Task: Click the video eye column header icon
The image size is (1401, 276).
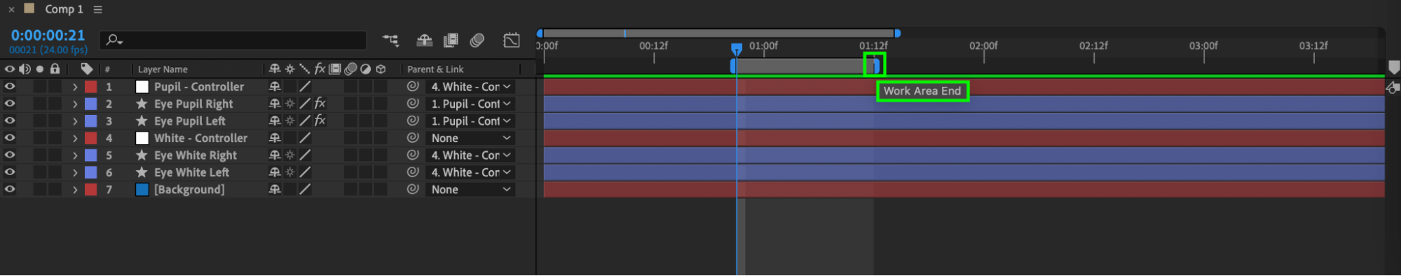Action: point(9,69)
